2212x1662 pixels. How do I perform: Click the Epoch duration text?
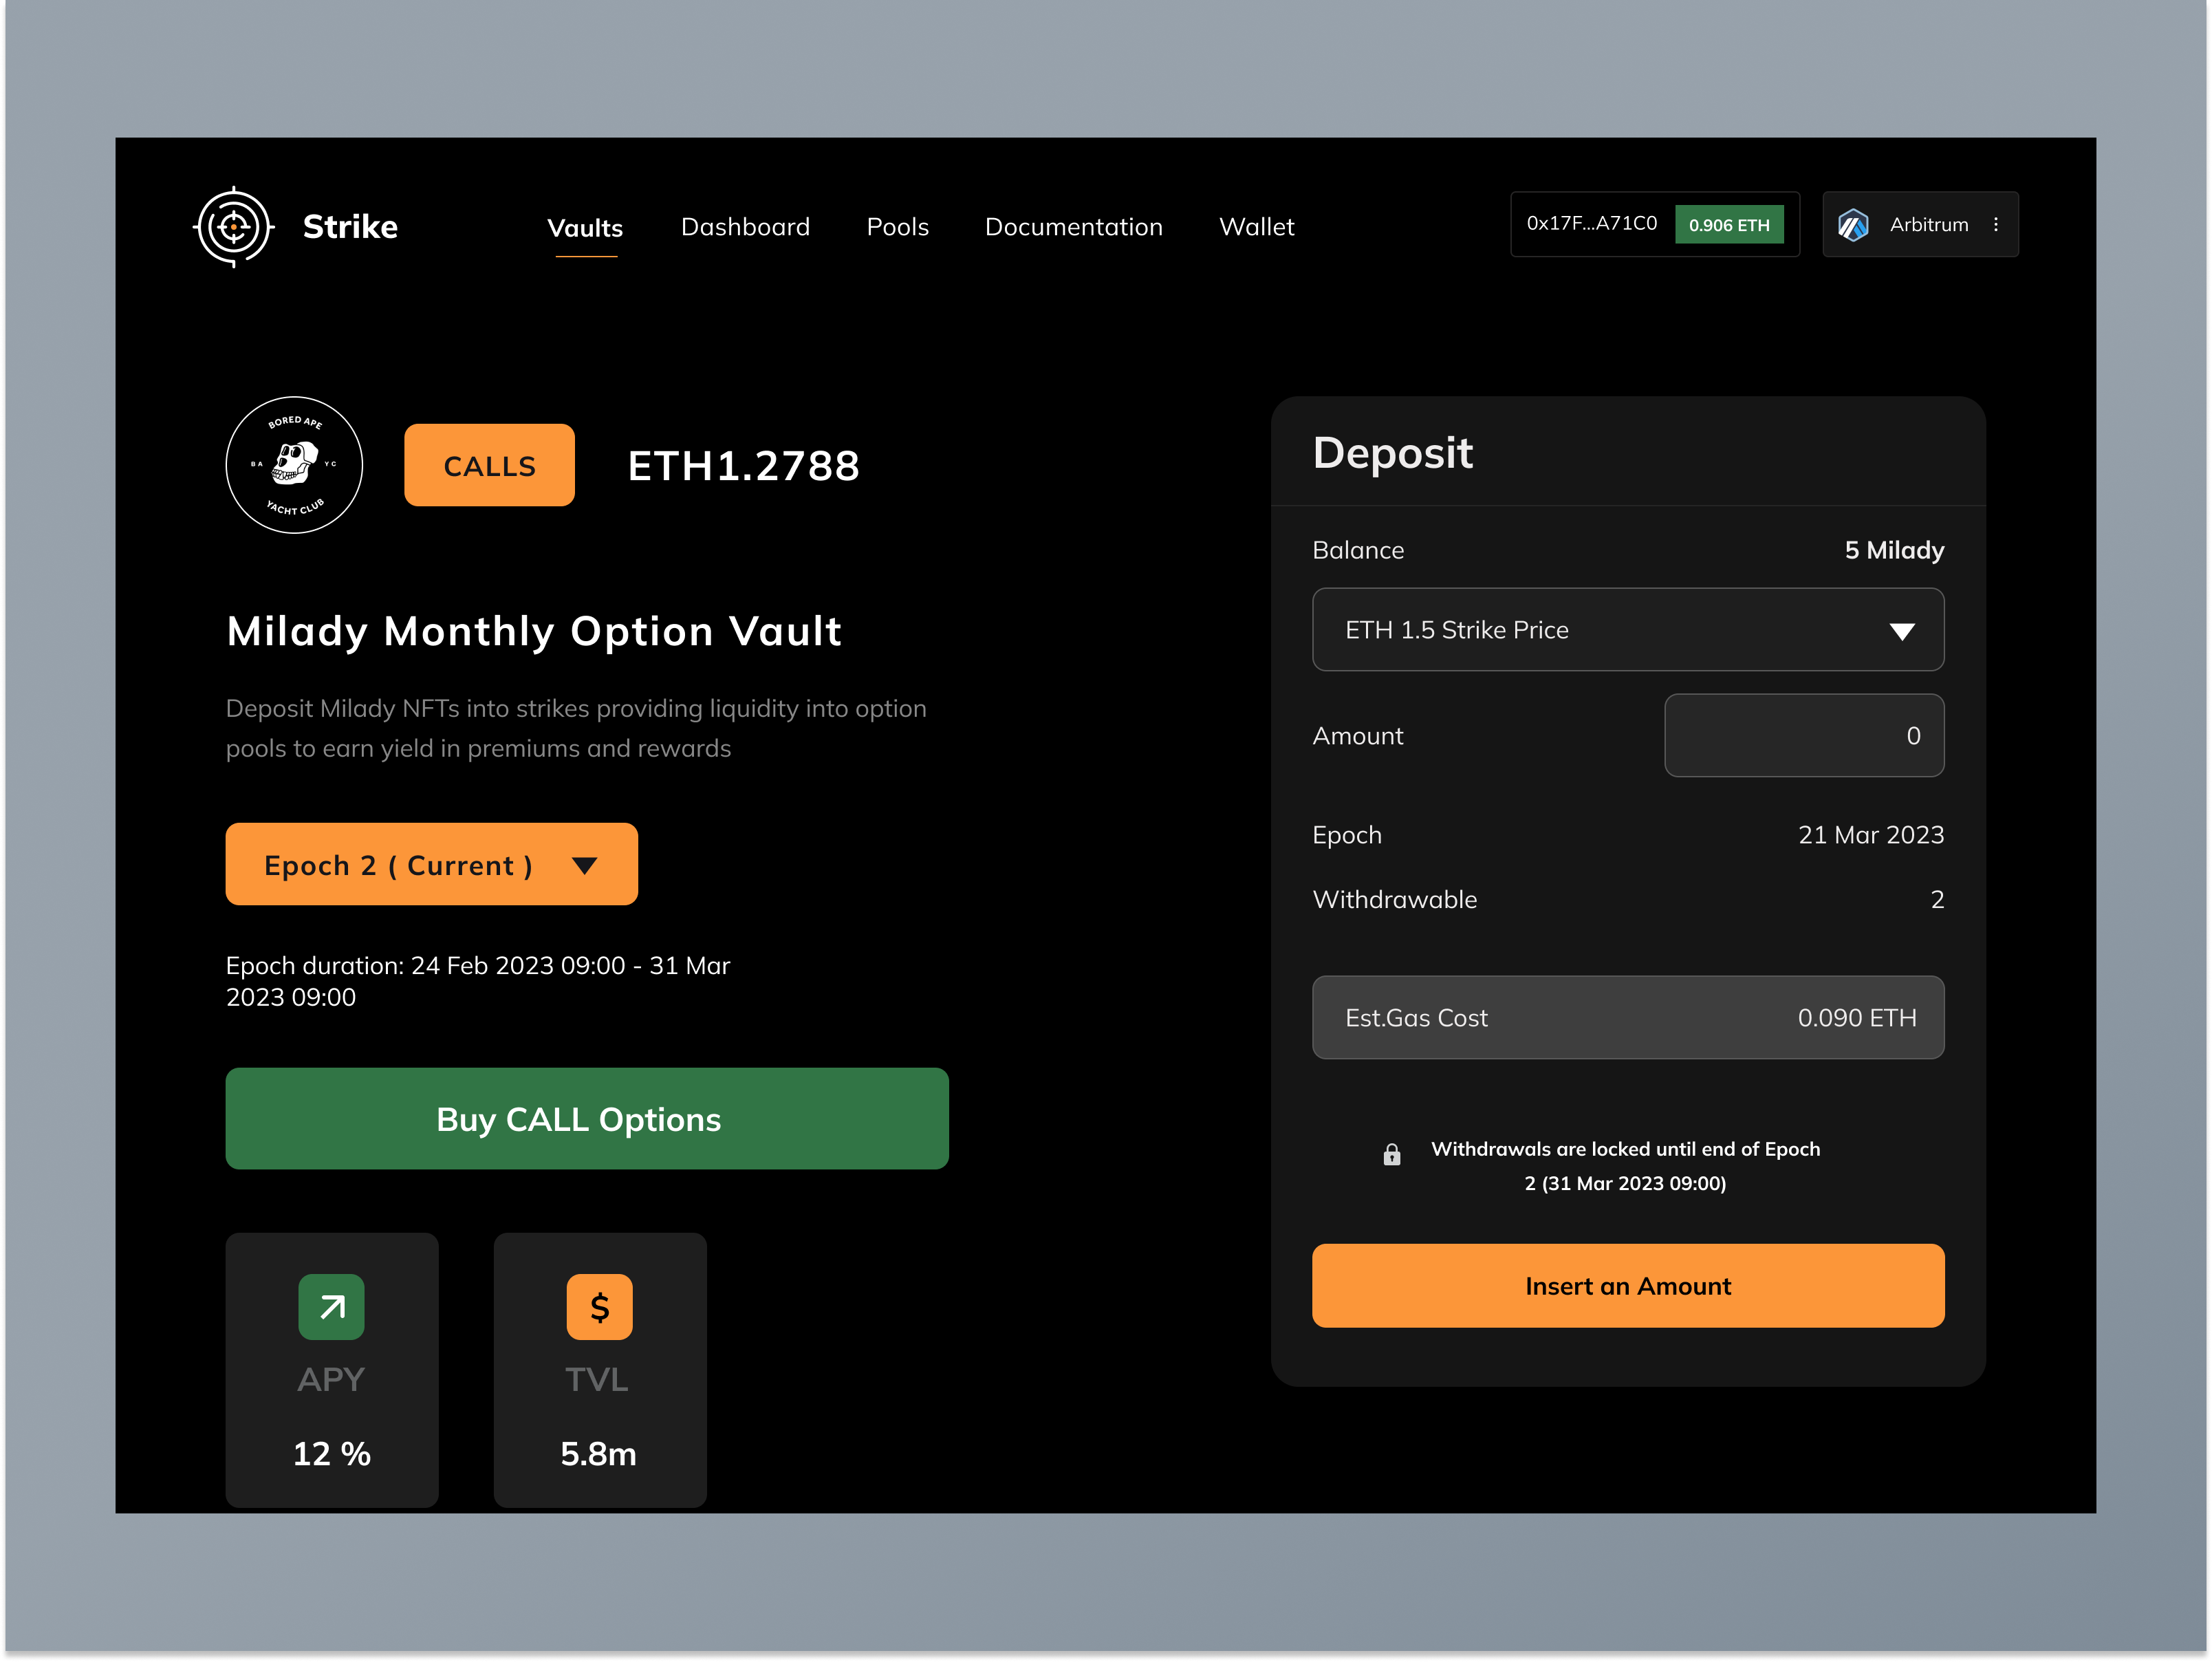coord(478,981)
